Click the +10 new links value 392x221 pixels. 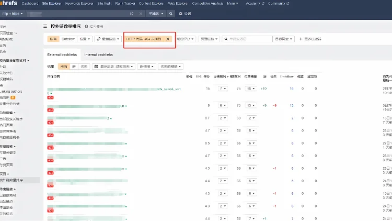click(263, 89)
